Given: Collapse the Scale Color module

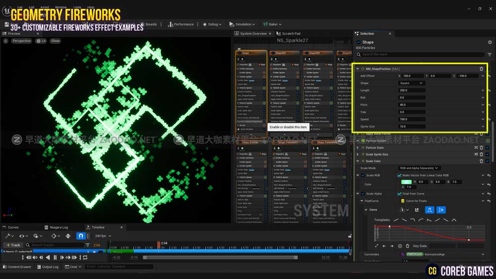Looking at the screenshot, I should coord(358,161).
